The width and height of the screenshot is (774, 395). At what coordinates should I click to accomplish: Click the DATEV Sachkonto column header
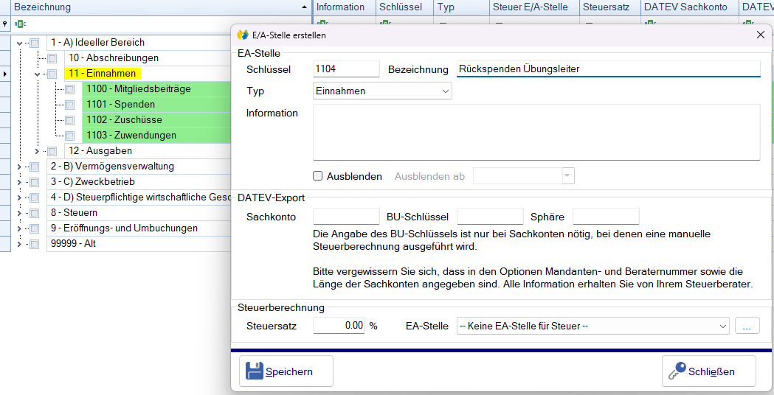pos(686,7)
